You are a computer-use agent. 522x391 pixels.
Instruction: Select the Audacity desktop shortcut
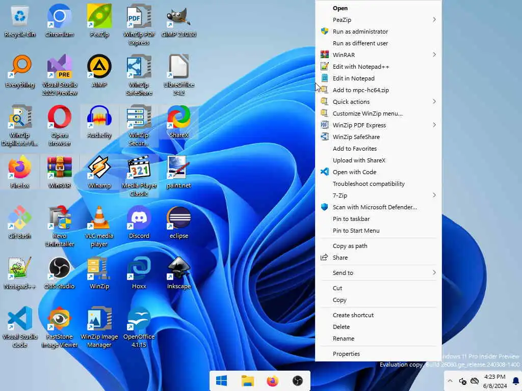[x=99, y=122]
